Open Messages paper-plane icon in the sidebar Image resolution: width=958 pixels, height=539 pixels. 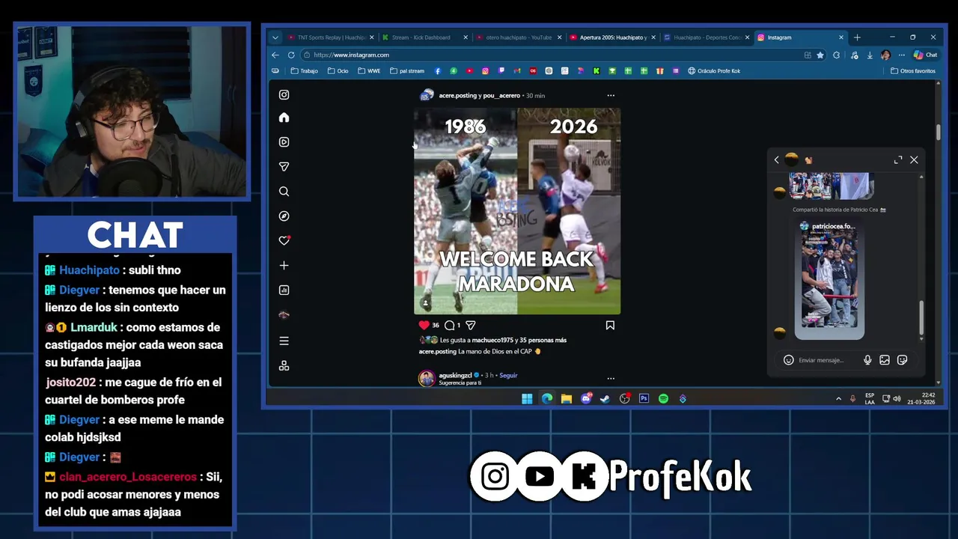284,167
